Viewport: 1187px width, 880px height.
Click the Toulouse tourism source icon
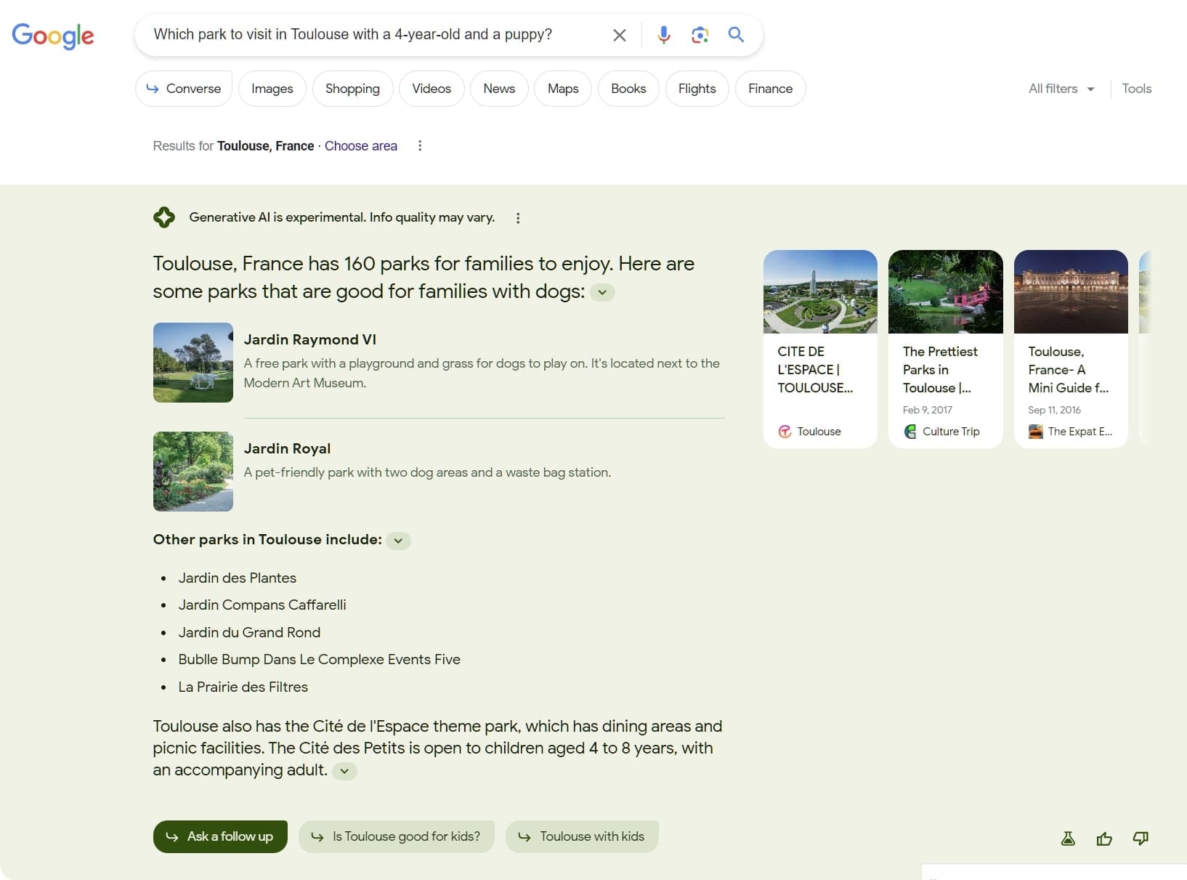pyautogui.click(x=785, y=432)
